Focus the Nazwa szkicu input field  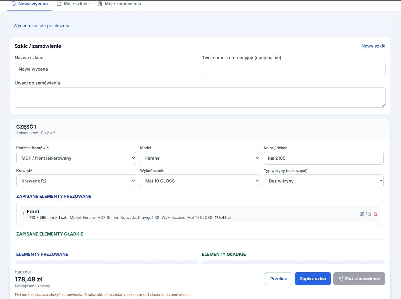107,69
